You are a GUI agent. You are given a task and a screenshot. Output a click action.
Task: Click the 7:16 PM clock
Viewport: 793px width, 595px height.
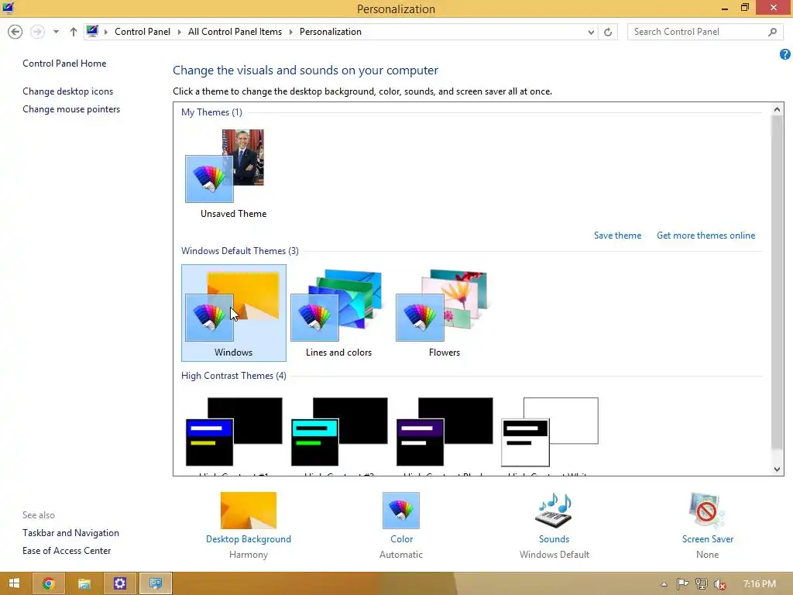[760, 584]
